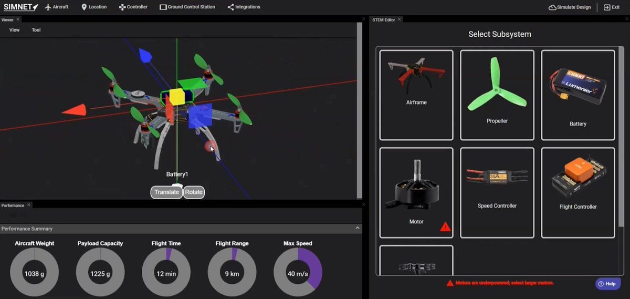
Task: Select the partially visible seventh subsystem card
Action: [416, 261]
